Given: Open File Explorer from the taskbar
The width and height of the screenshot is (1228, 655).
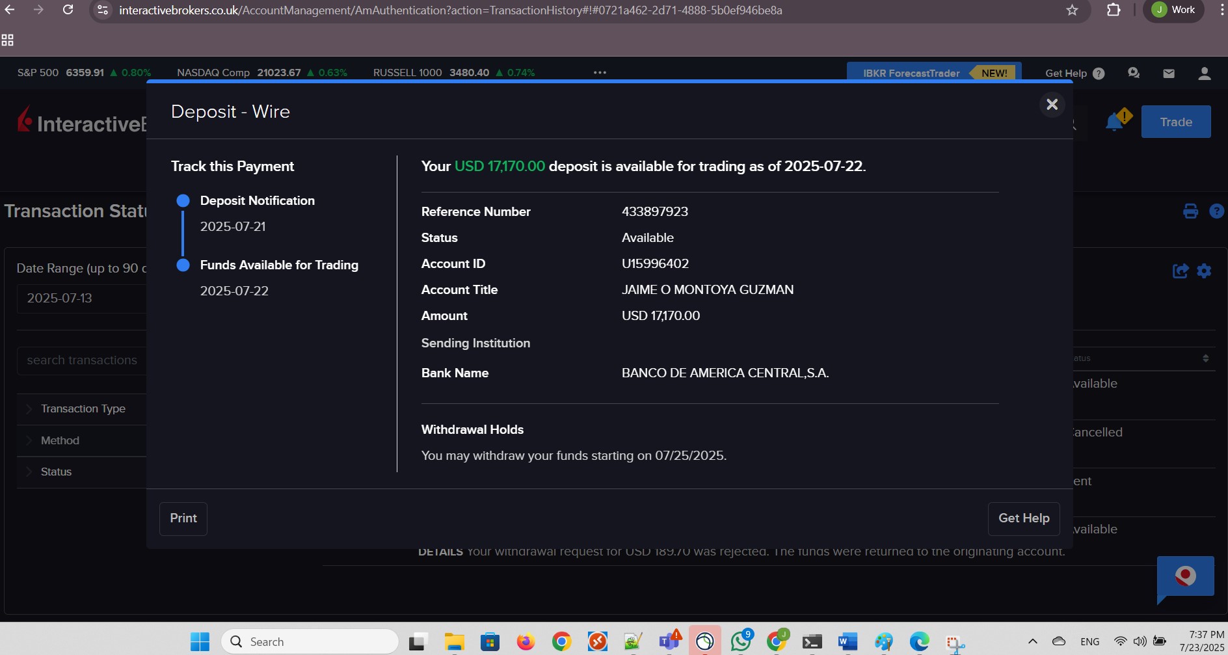Looking at the screenshot, I should point(454,642).
